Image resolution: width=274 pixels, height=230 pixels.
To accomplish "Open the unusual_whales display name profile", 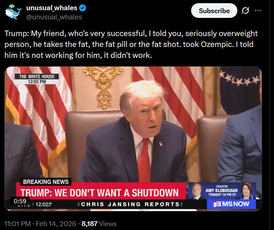I will coord(52,8).
